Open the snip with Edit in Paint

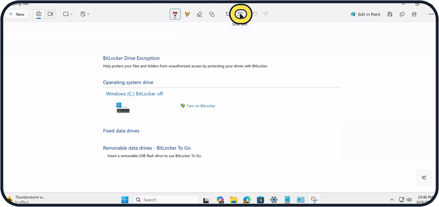[x=365, y=14]
